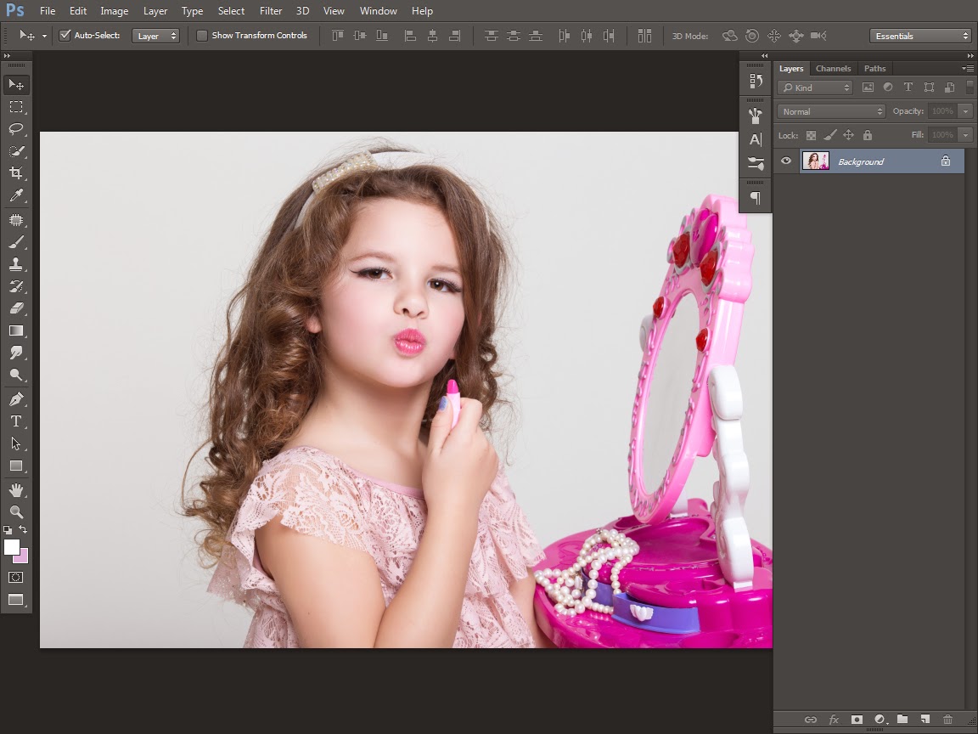Screen dimensions: 978x734
Task: Enable Show Transform Controls checkbox
Action: click(x=202, y=36)
